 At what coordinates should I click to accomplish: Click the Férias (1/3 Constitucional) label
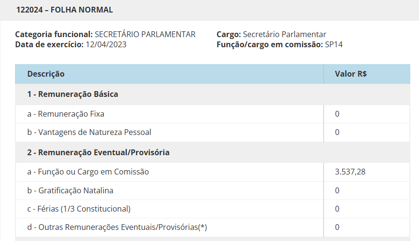(79, 209)
